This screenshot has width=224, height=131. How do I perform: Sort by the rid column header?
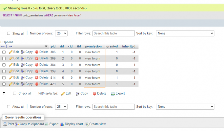pyautogui.click(x=62, y=46)
